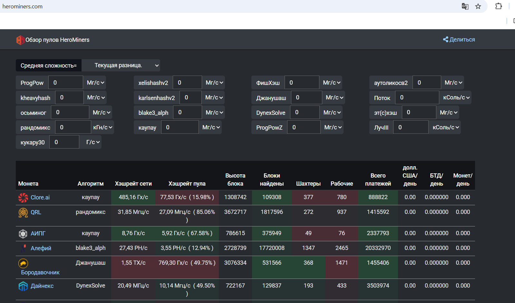Select Clore.ai network hashrate 485,16 Гх/с
Viewport: 515px width, 303px height.
pos(133,197)
